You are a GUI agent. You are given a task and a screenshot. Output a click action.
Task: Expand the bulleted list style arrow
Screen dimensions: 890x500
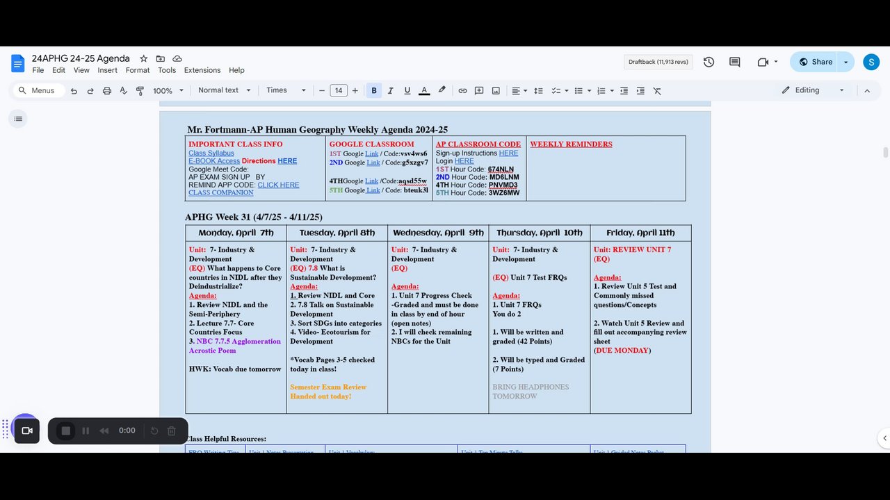point(589,90)
